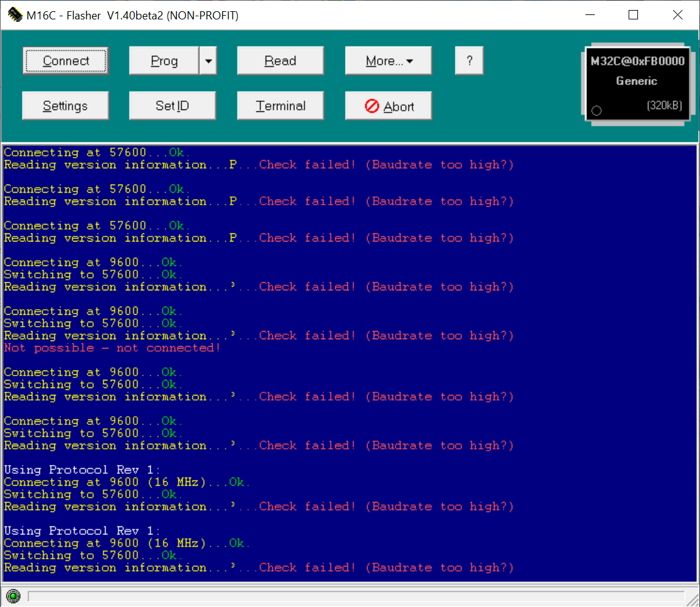Viewport: 700px width, 607px height.
Task: Expand the Prog dropdown arrow
Action: pos(208,61)
